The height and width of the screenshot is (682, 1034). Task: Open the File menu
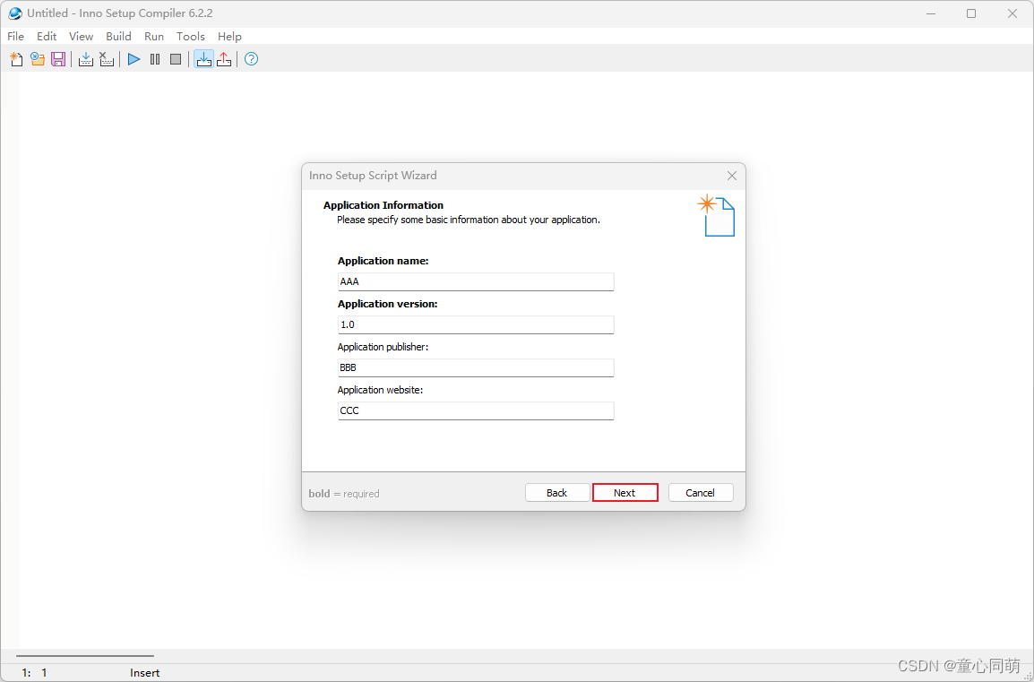16,36
